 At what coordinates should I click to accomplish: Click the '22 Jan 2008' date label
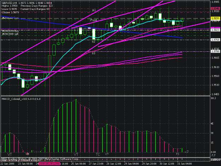(x=8, y=164)
